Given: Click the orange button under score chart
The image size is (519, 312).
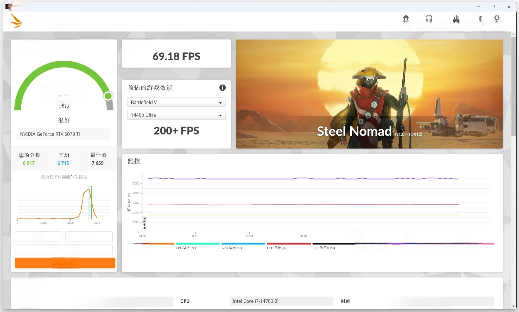Looking at the screenshot, I should point(65,263).
